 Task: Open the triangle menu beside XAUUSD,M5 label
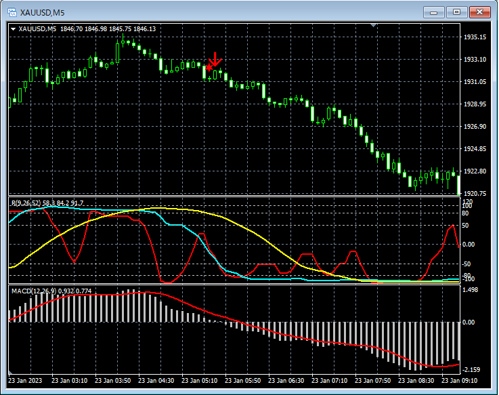tap(13, 29)
